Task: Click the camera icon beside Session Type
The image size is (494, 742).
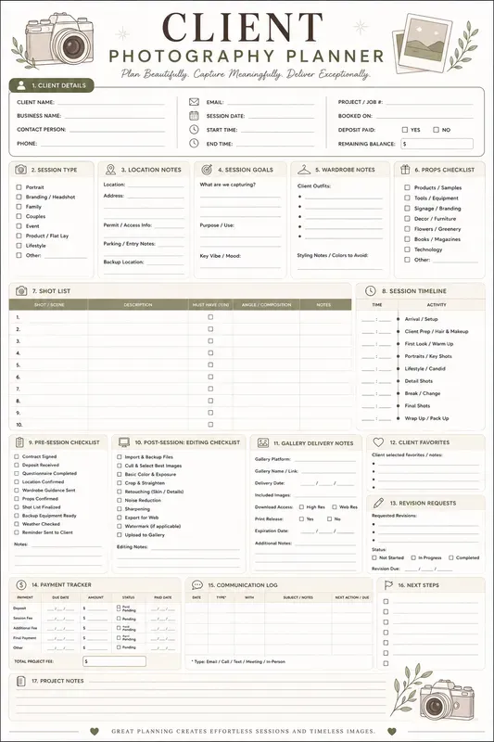Action: pyautogui.click(x=20, y=170)
